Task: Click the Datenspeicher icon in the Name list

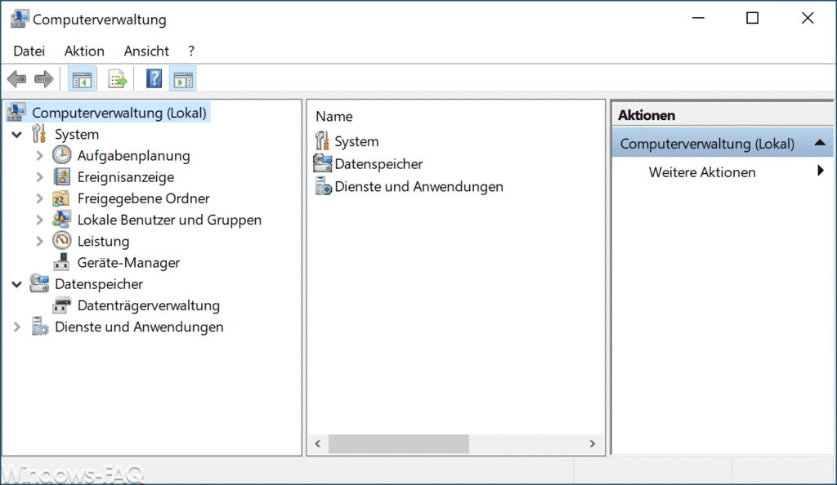Action: pos(322,163)
